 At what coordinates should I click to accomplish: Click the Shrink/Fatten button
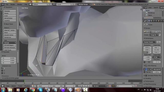tap(10, 18)
